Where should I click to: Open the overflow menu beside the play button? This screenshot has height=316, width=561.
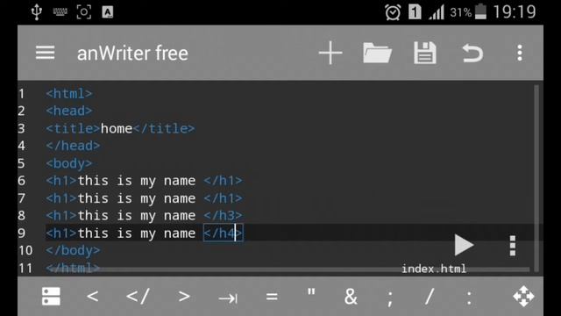click(512, 246)
